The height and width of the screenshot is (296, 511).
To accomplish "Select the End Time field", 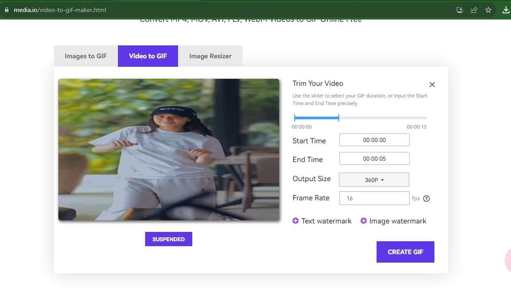I will 374,158.
